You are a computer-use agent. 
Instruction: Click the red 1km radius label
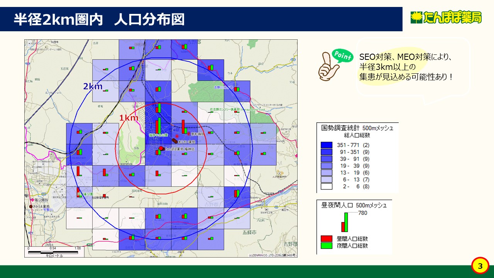click(x=128, y=118)
